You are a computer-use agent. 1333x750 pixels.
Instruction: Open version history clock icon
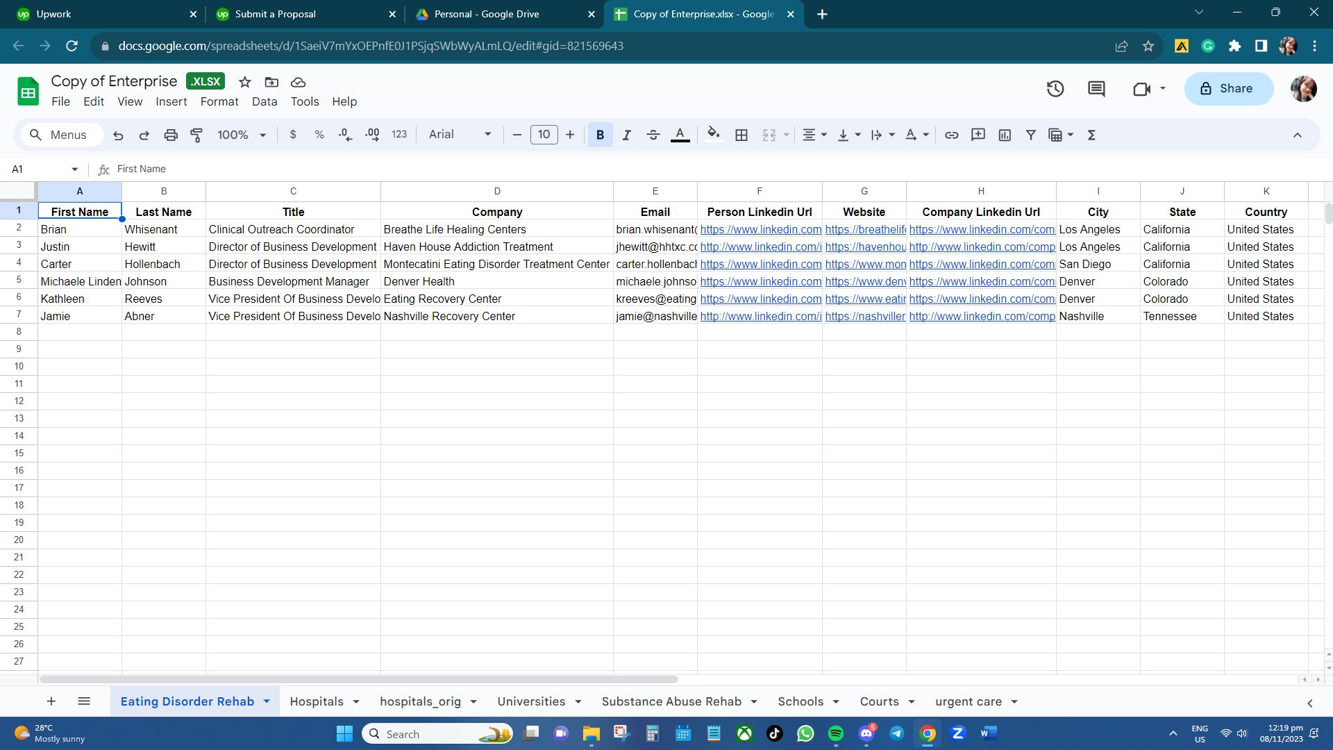pos(1055,89)
